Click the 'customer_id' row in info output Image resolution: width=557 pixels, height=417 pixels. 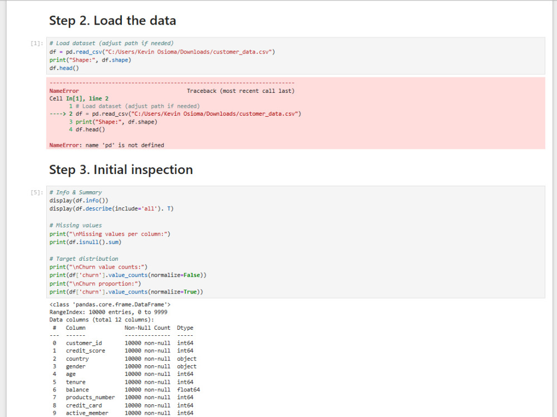(x=123, y=343)
